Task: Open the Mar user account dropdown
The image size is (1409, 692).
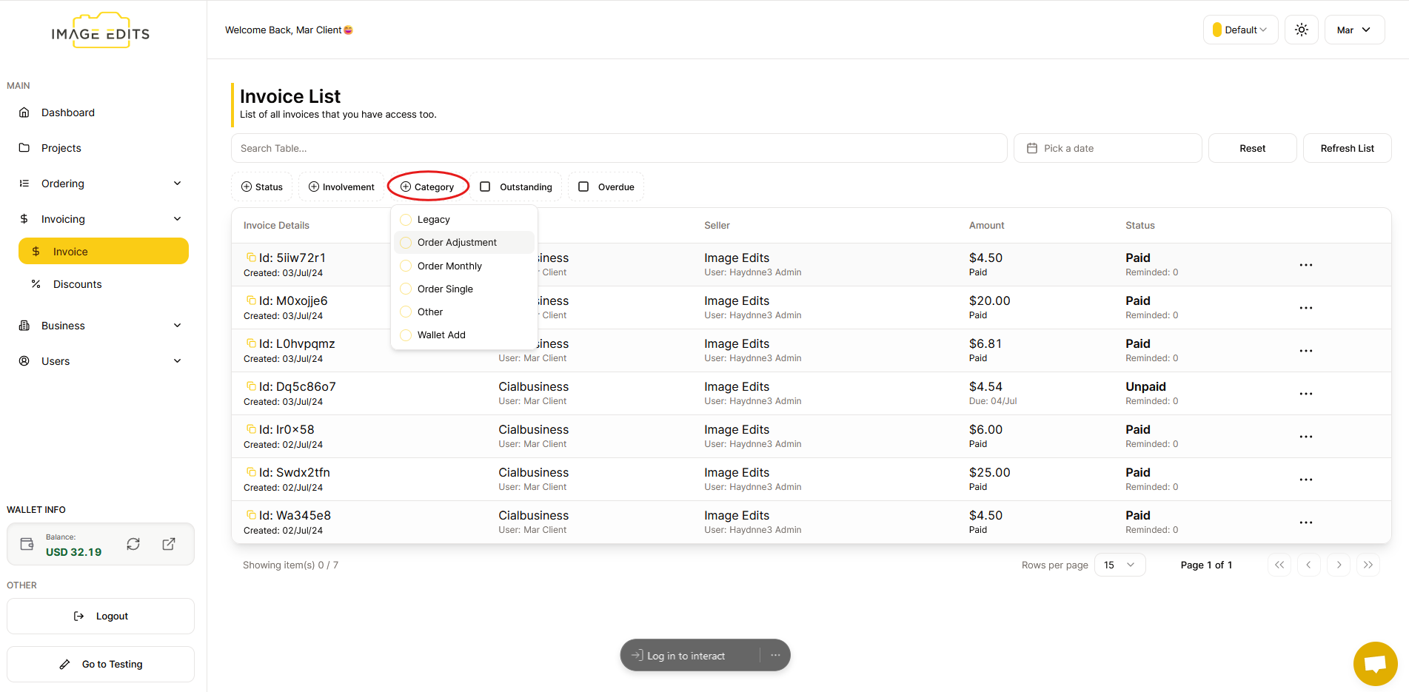Action: pos(1353,30)
